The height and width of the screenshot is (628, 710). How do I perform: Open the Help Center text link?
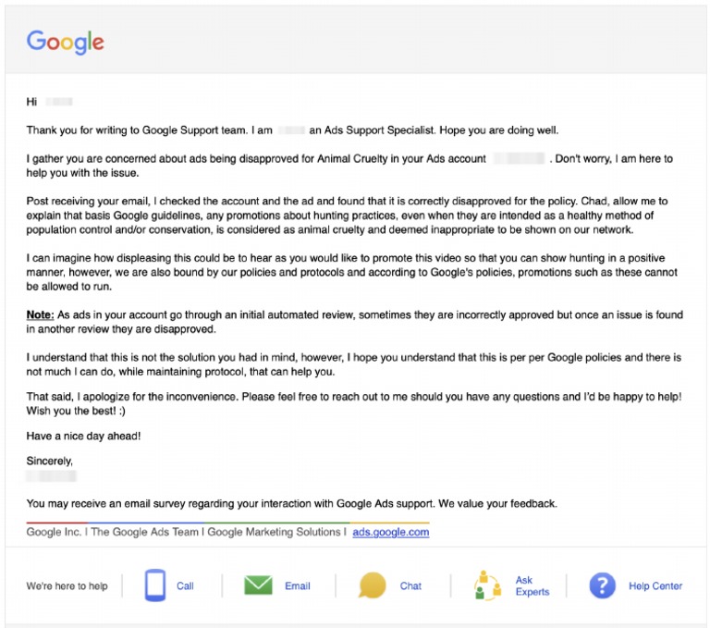tap(655, 585)
